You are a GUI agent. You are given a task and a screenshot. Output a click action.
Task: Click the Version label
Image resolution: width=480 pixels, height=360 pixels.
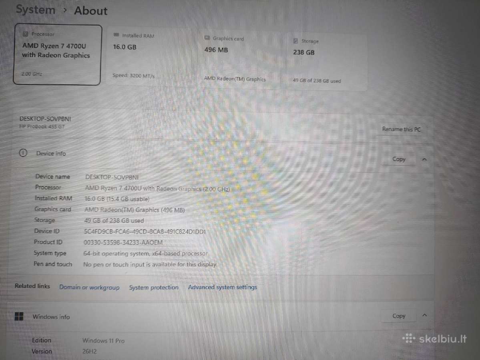(42, 351)
